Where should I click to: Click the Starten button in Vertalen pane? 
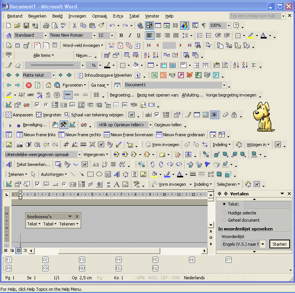279,244
